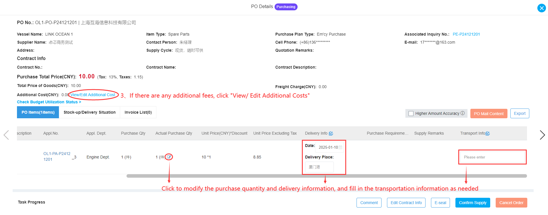Go to previous item with left arrow

6,135
